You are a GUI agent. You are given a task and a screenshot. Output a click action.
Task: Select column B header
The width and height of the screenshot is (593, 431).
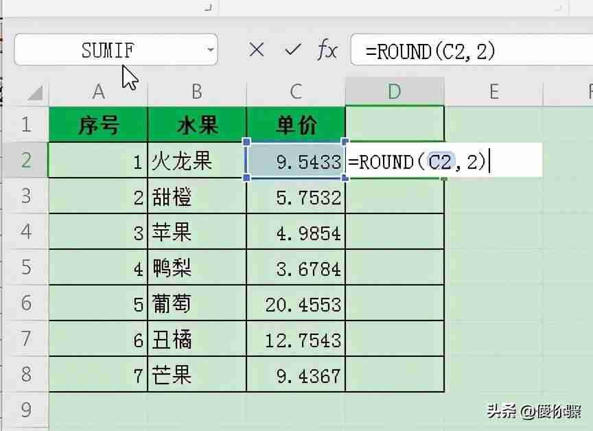coord(197,91)
